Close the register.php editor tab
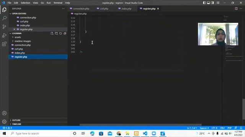The width and height of the screenshot is (245, 137). pyautogui.click(x=158, y=9)
